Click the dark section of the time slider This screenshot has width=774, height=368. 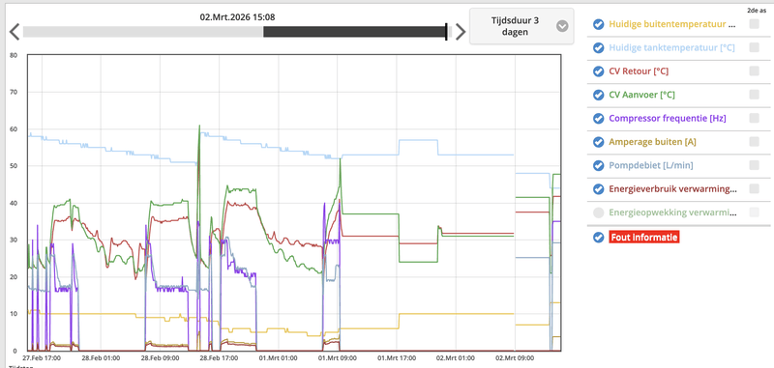pyautogui.click(x=354, y=32)
